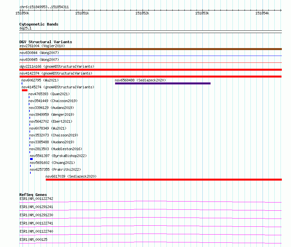Click the esv2761004 (Vogler2010) variant label

[x=42, y=46]
